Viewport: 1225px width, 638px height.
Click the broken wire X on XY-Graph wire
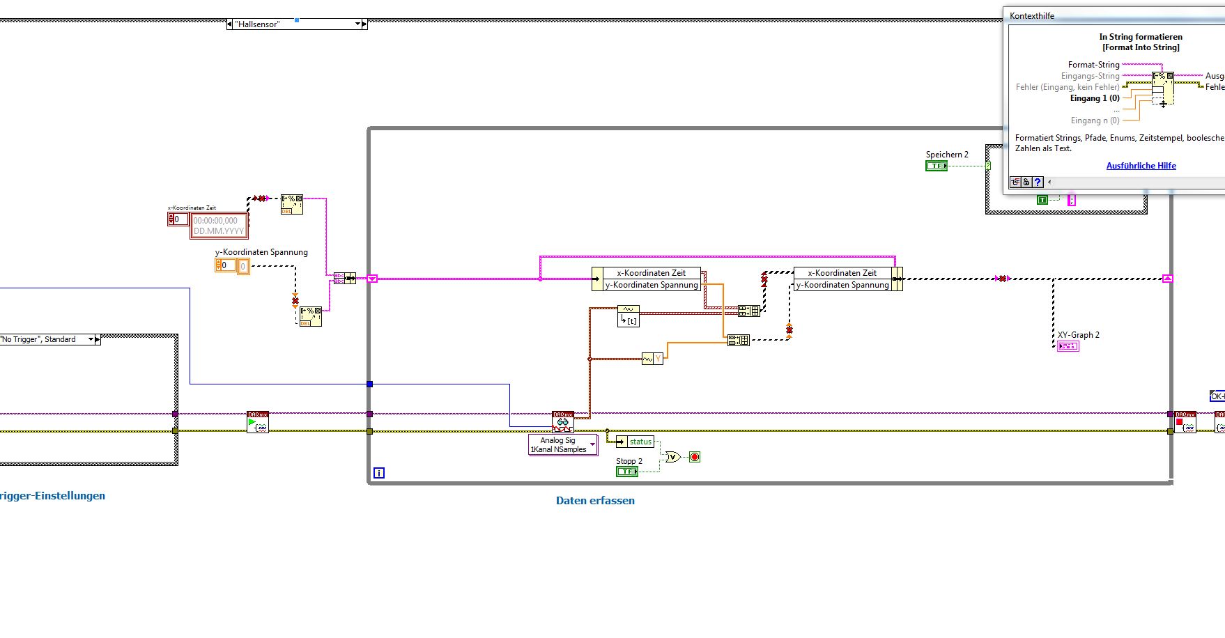point(1002,279)
